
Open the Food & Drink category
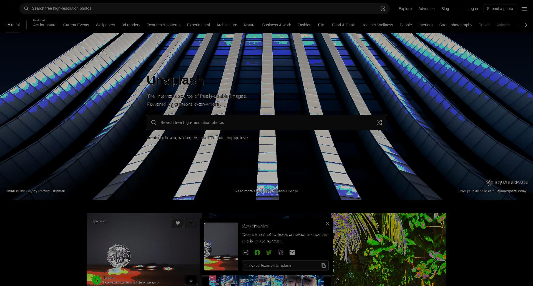click(343, 25)
